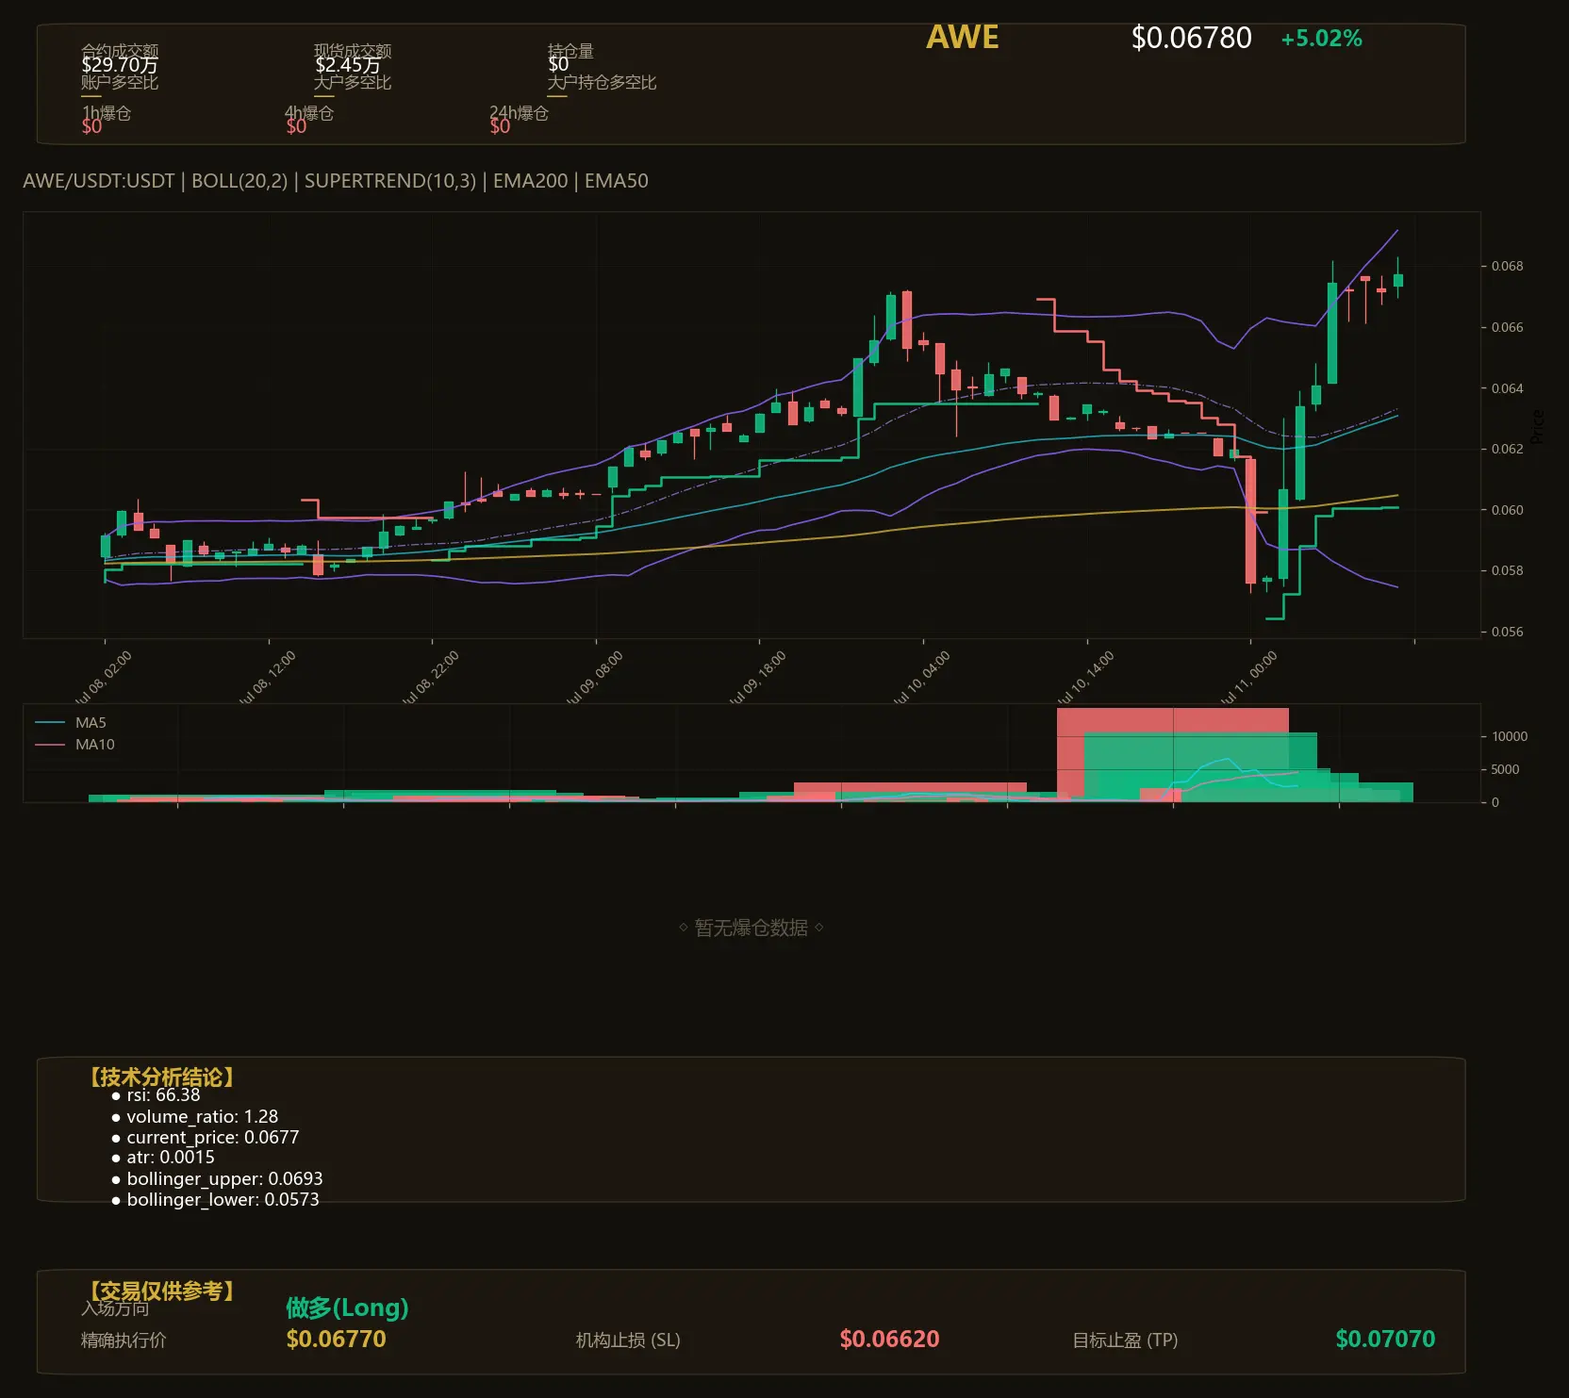Click the 0.056 price axis label
Screen dimensions: 1569x1398
click(1507, 632)
